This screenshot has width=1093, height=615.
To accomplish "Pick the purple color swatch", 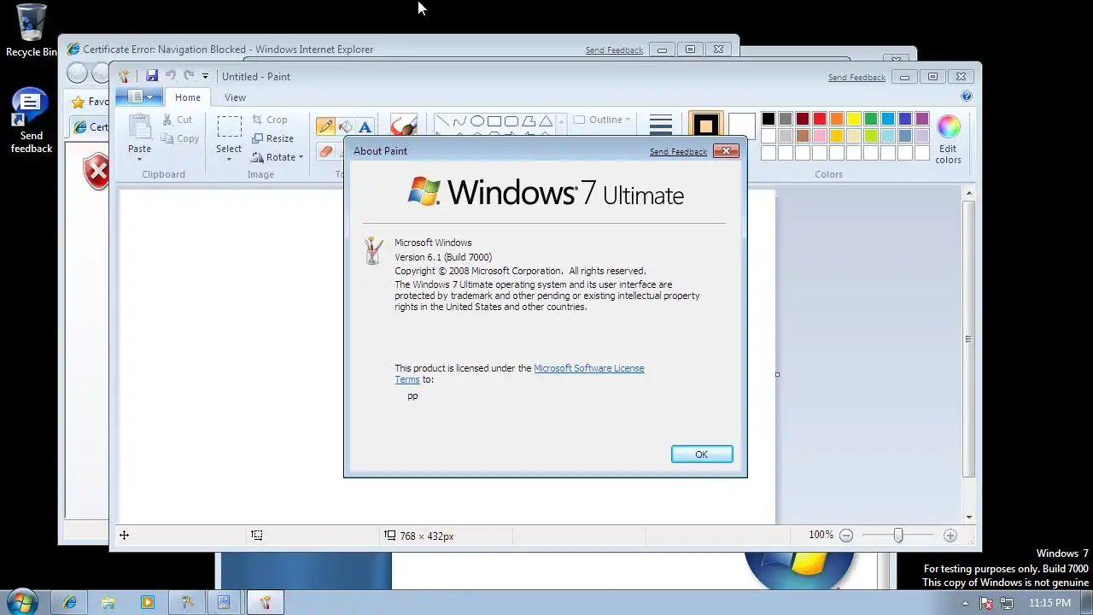I will [922, 119].
